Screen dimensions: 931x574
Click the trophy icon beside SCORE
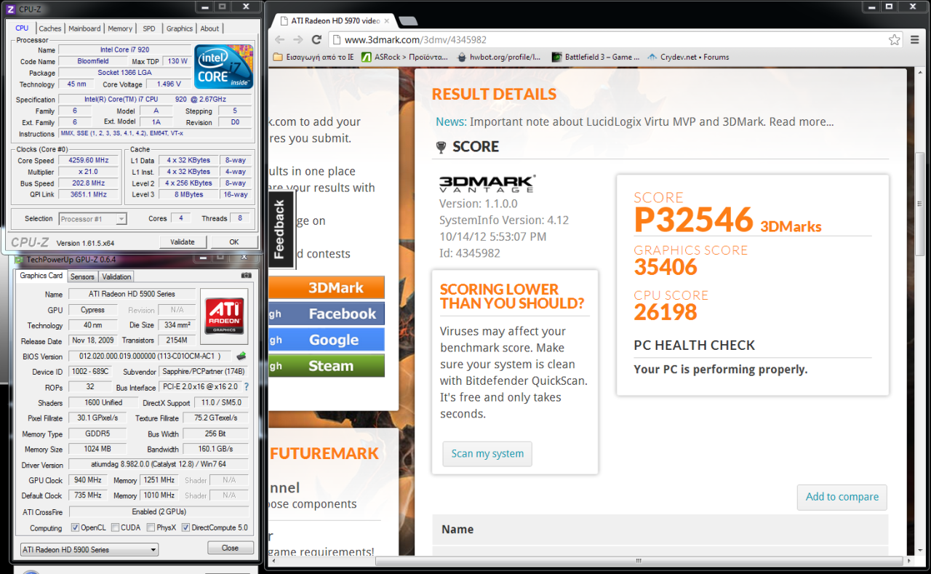click(441, 148)
